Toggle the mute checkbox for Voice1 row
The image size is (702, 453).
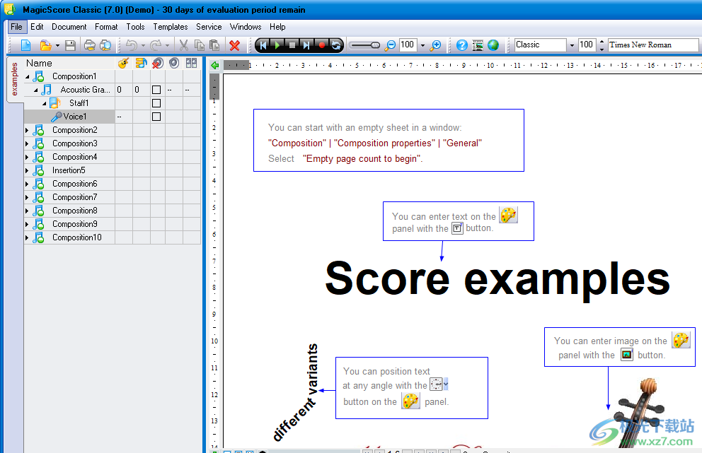point(156,117)
